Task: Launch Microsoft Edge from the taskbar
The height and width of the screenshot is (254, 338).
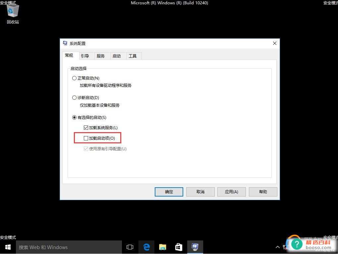Action: coord(146,247)
